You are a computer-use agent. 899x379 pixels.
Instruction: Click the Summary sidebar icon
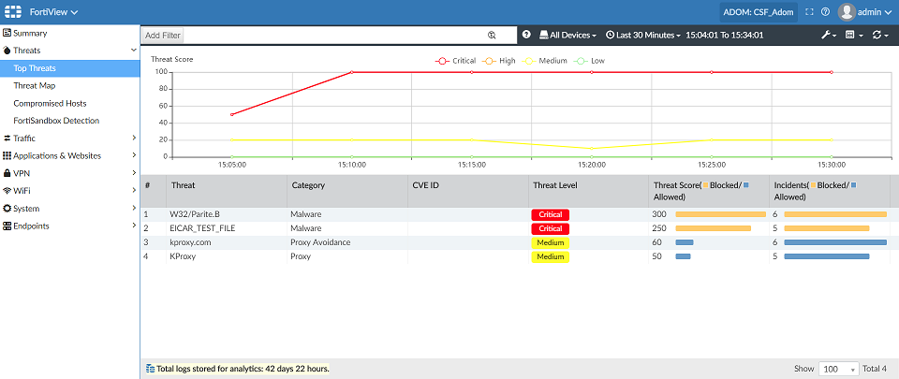[x=7, y=33]
